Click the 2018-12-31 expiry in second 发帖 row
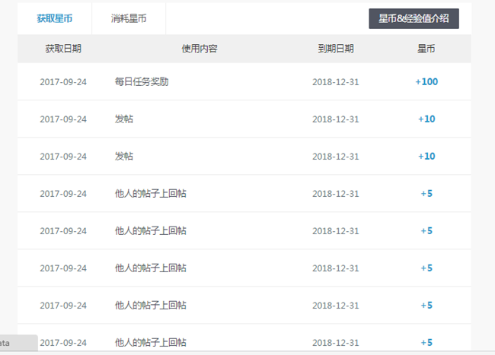Screen dimensions: 495x355 [x=335, y=157]
